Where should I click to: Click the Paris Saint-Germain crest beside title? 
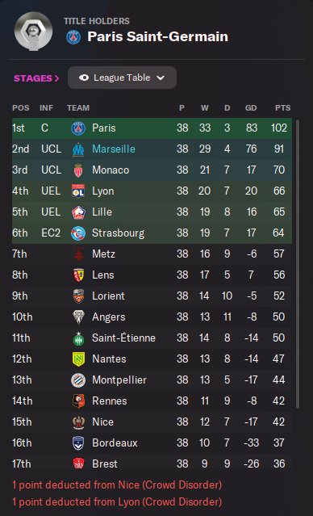click(73, 37)
